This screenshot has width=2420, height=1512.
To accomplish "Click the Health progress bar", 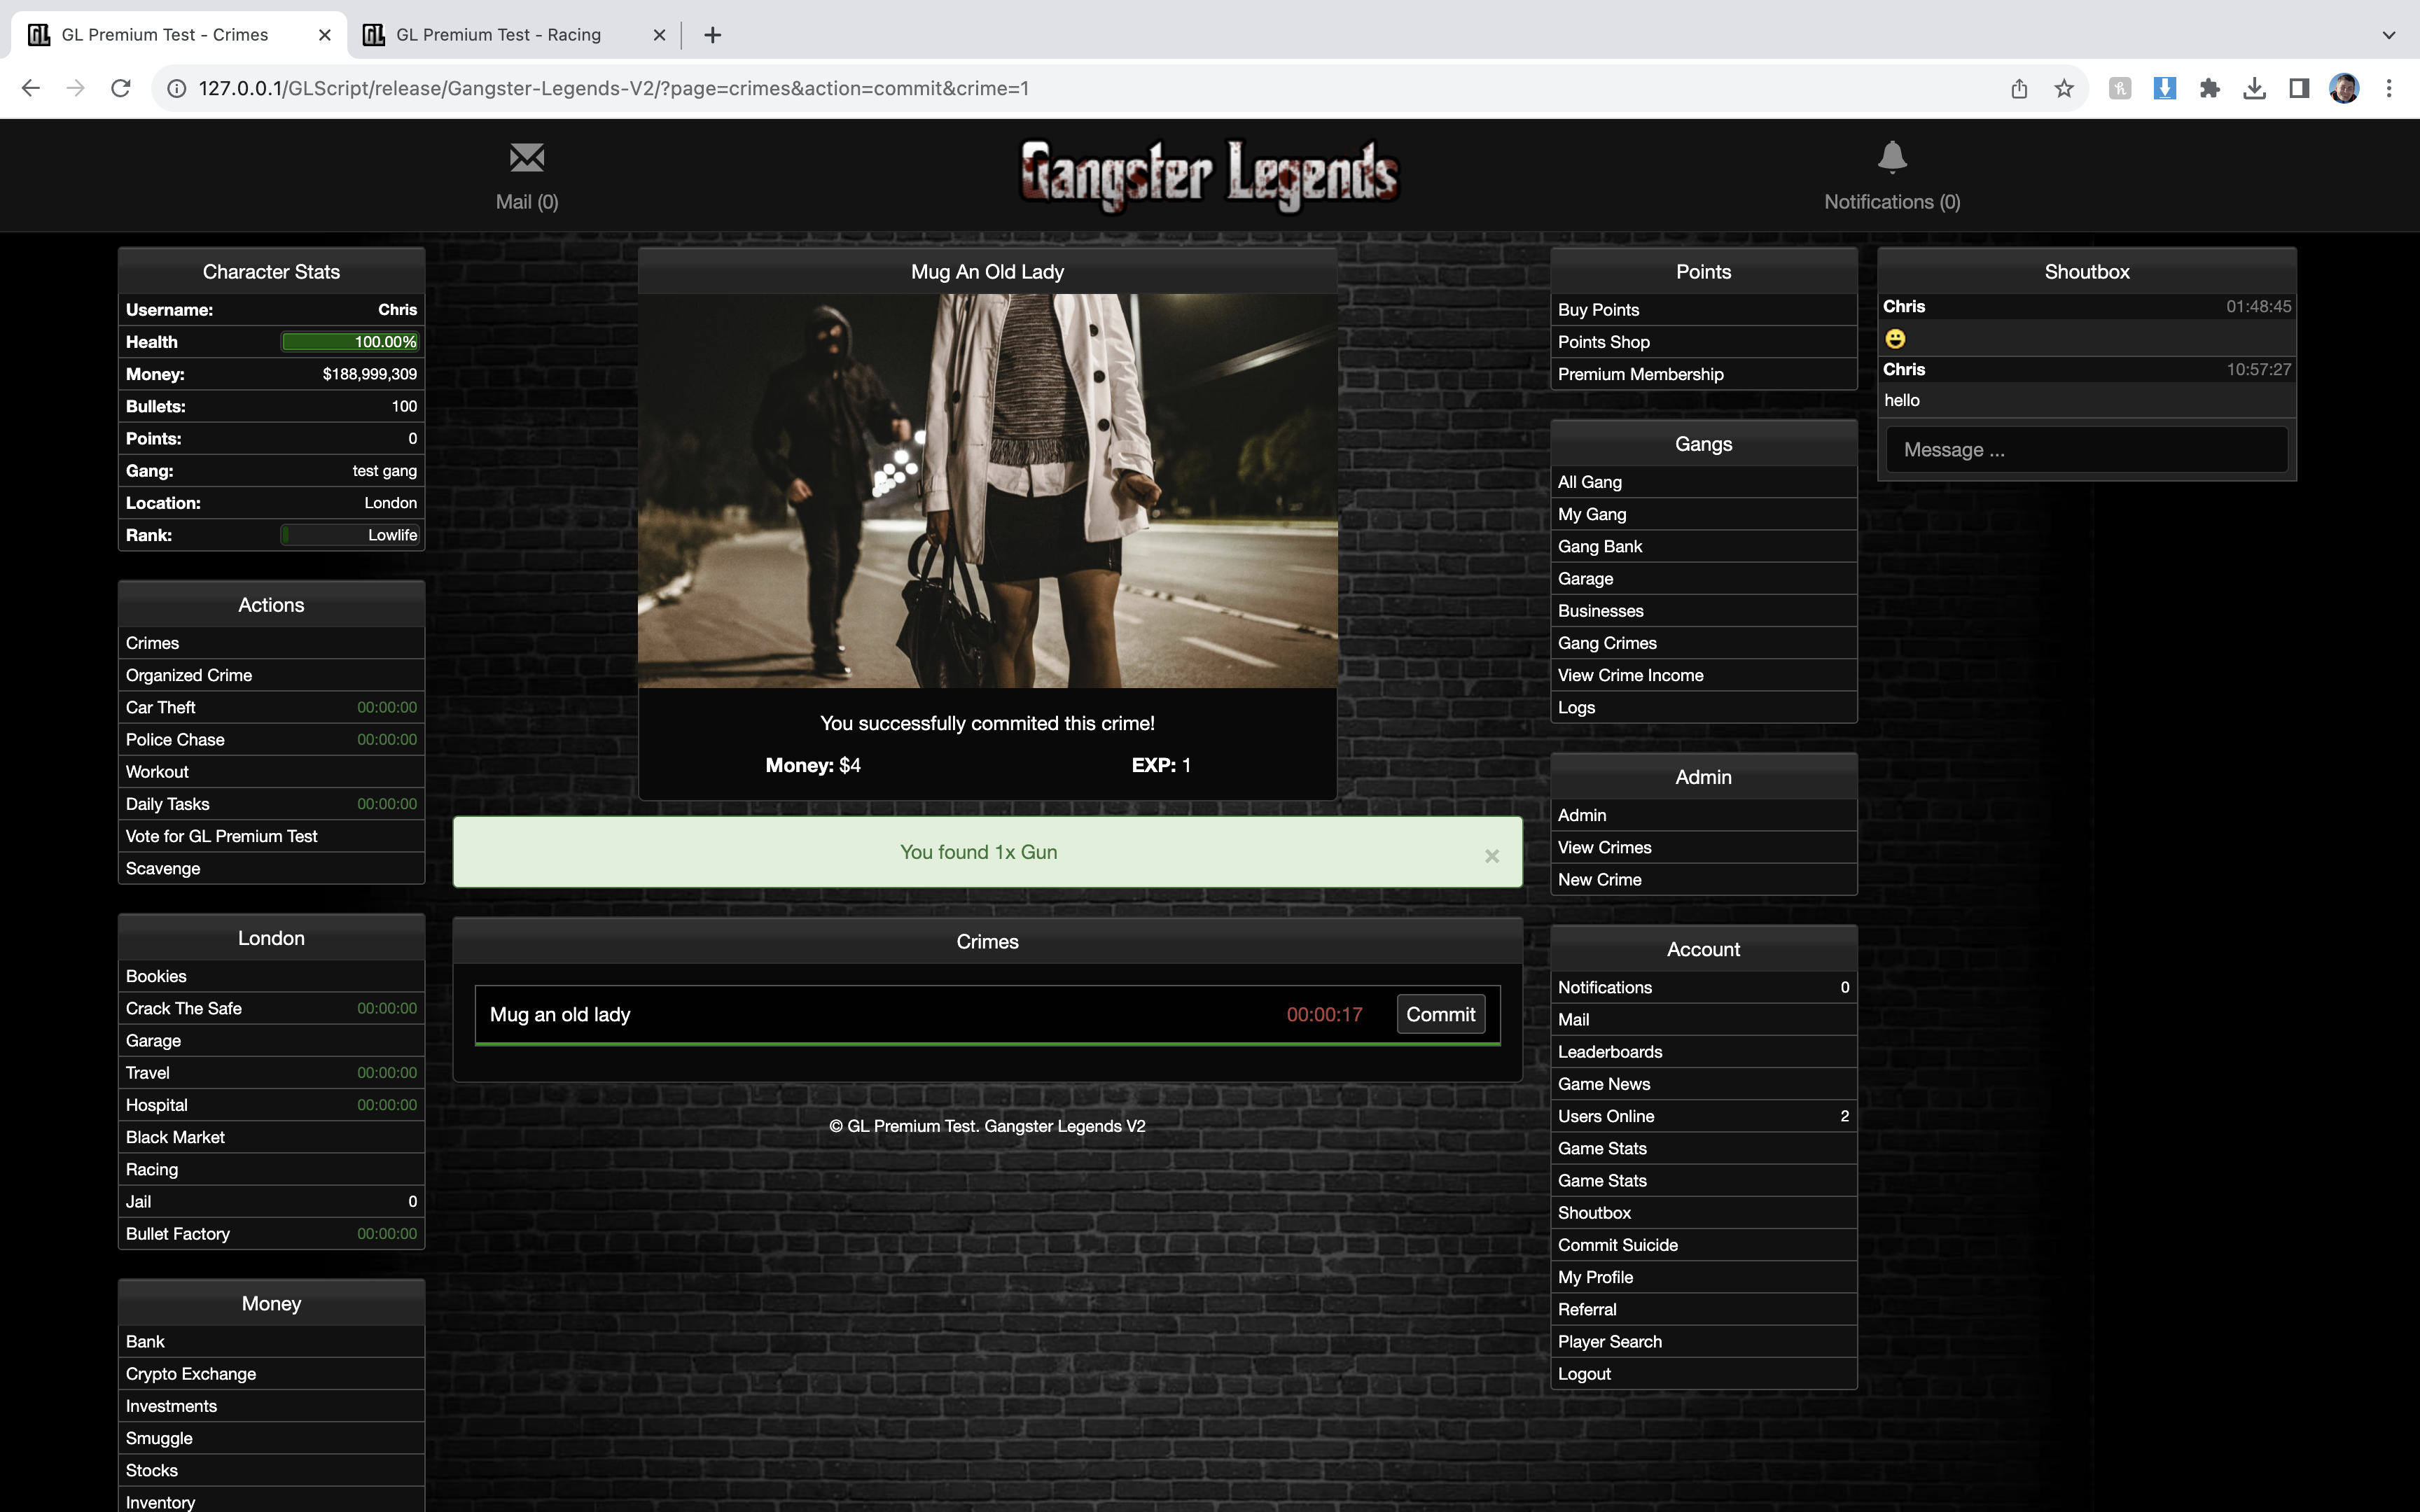I will click(x=349, y=342).
